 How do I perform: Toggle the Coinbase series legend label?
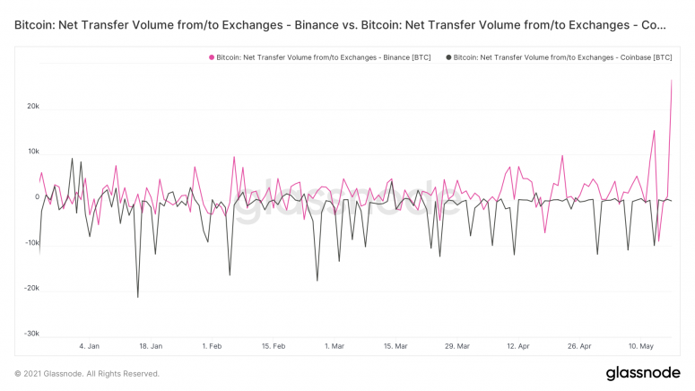(x=562, y=57)
